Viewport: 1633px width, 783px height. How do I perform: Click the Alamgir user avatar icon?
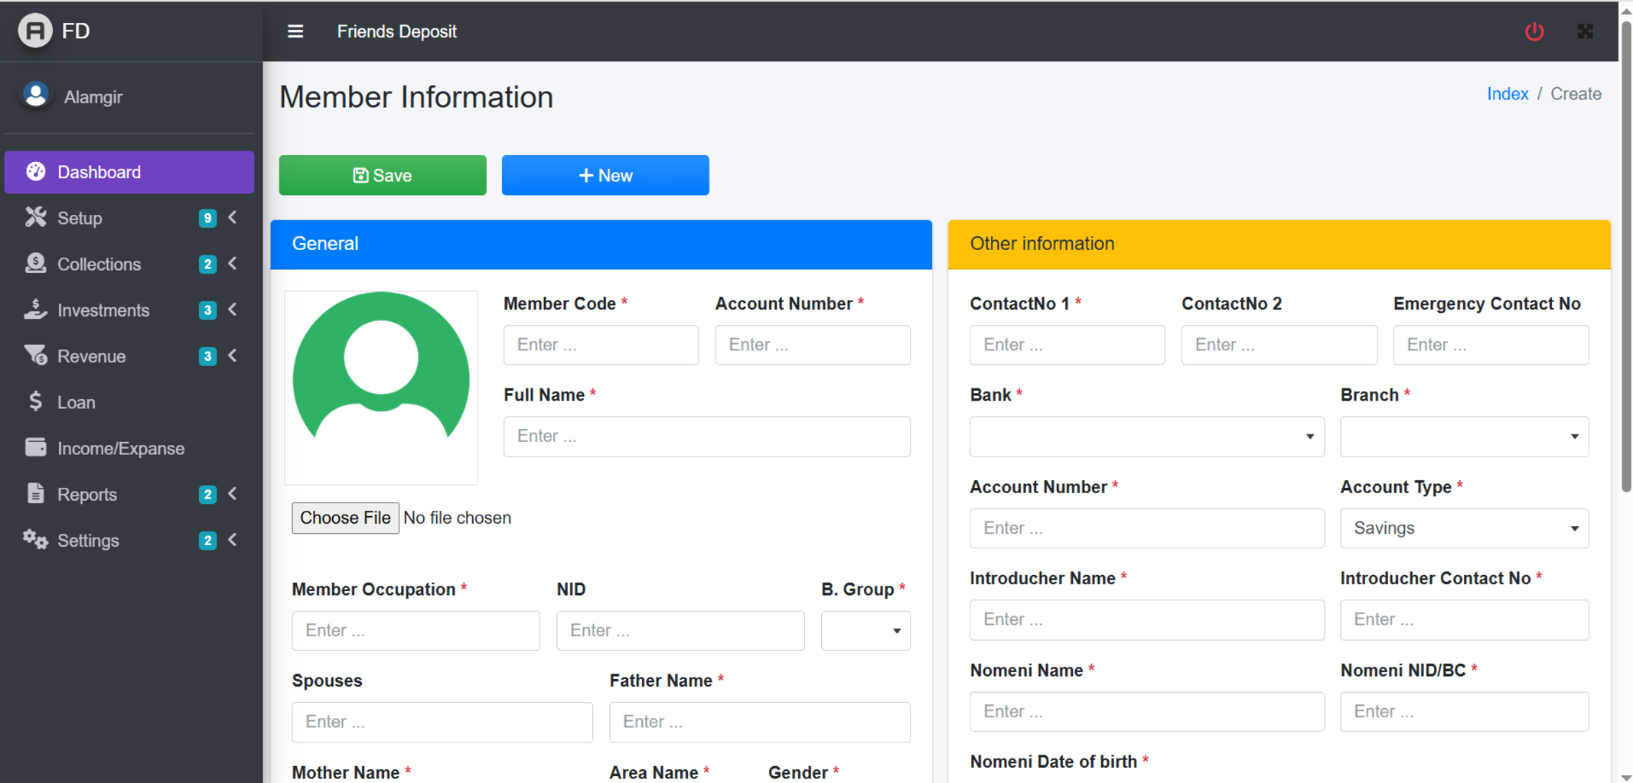tap(35, 96)
